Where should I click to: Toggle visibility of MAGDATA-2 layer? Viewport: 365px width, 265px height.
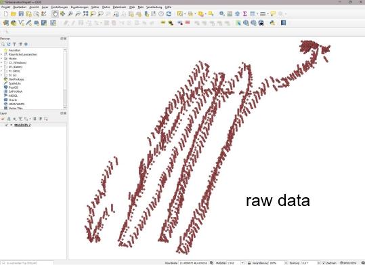(6, 125)
